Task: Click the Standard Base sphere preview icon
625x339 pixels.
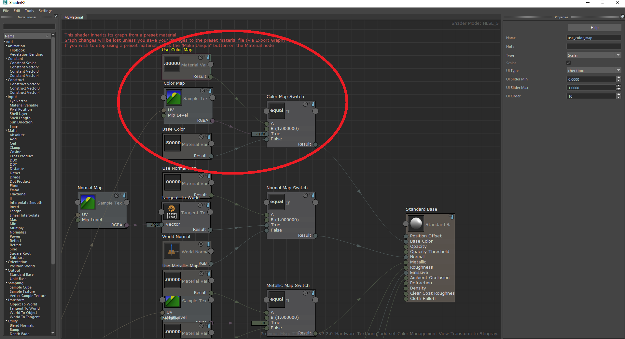Action: [x=416, y=224]
